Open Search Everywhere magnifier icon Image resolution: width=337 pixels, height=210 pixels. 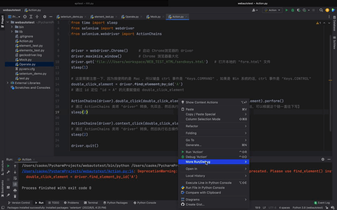click(x=321, y=10)
